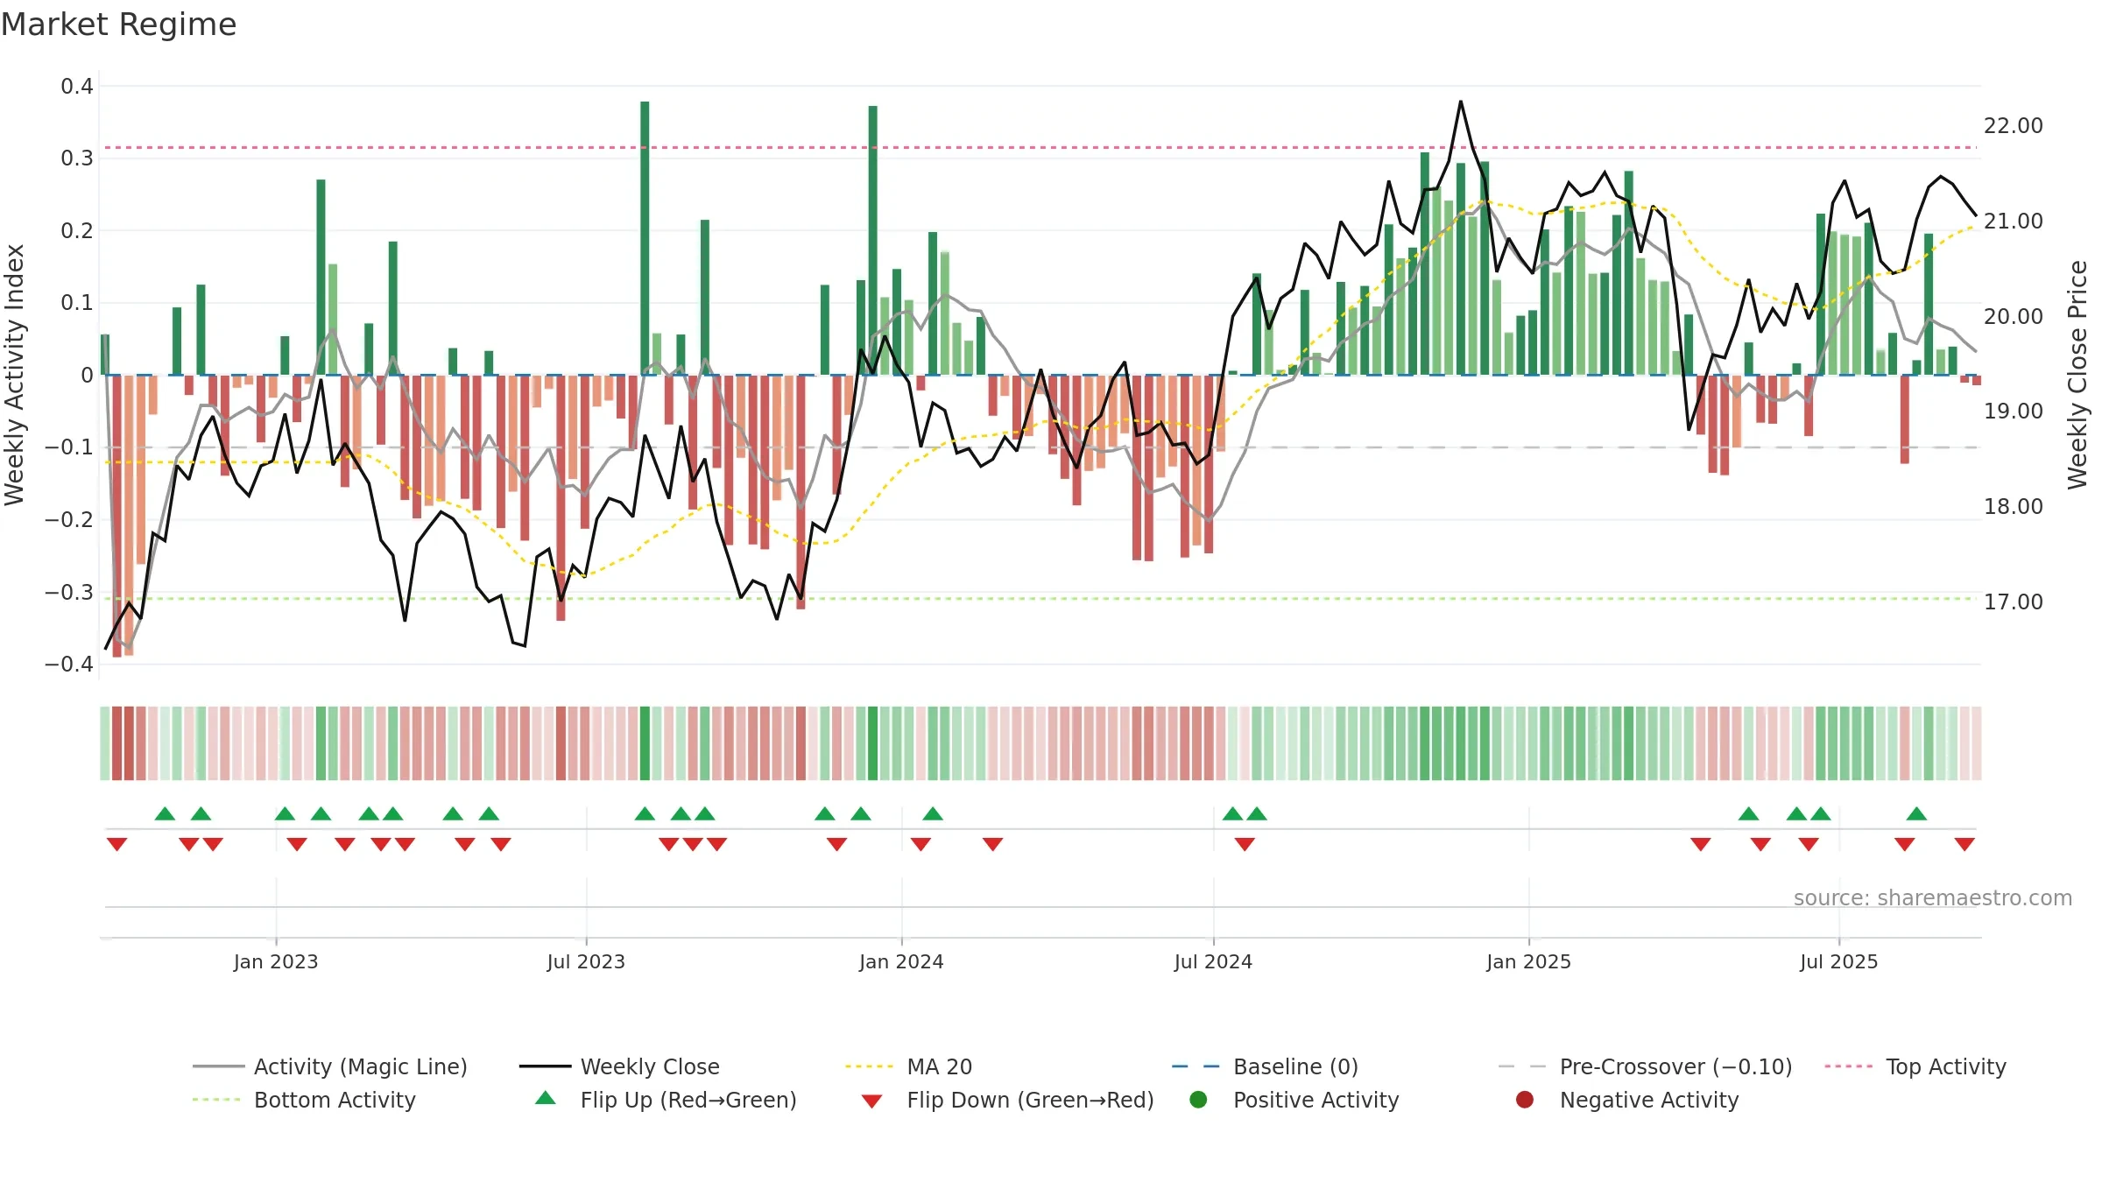Click the −0.4 activity axis tick
Screen dimensions: 2102x1182
coord(69,665)
